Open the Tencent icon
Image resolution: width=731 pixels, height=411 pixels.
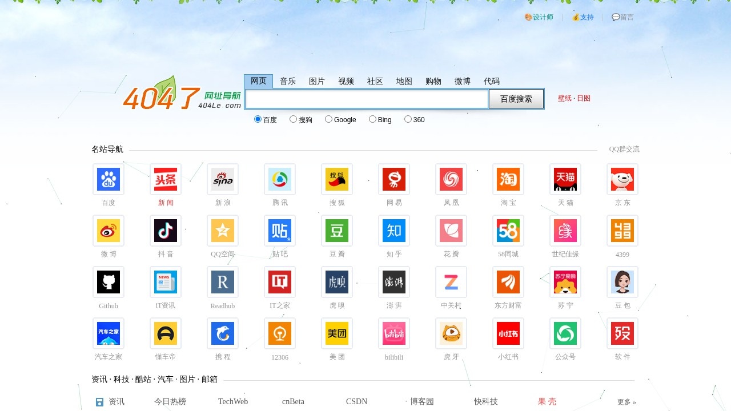point(280,179)
